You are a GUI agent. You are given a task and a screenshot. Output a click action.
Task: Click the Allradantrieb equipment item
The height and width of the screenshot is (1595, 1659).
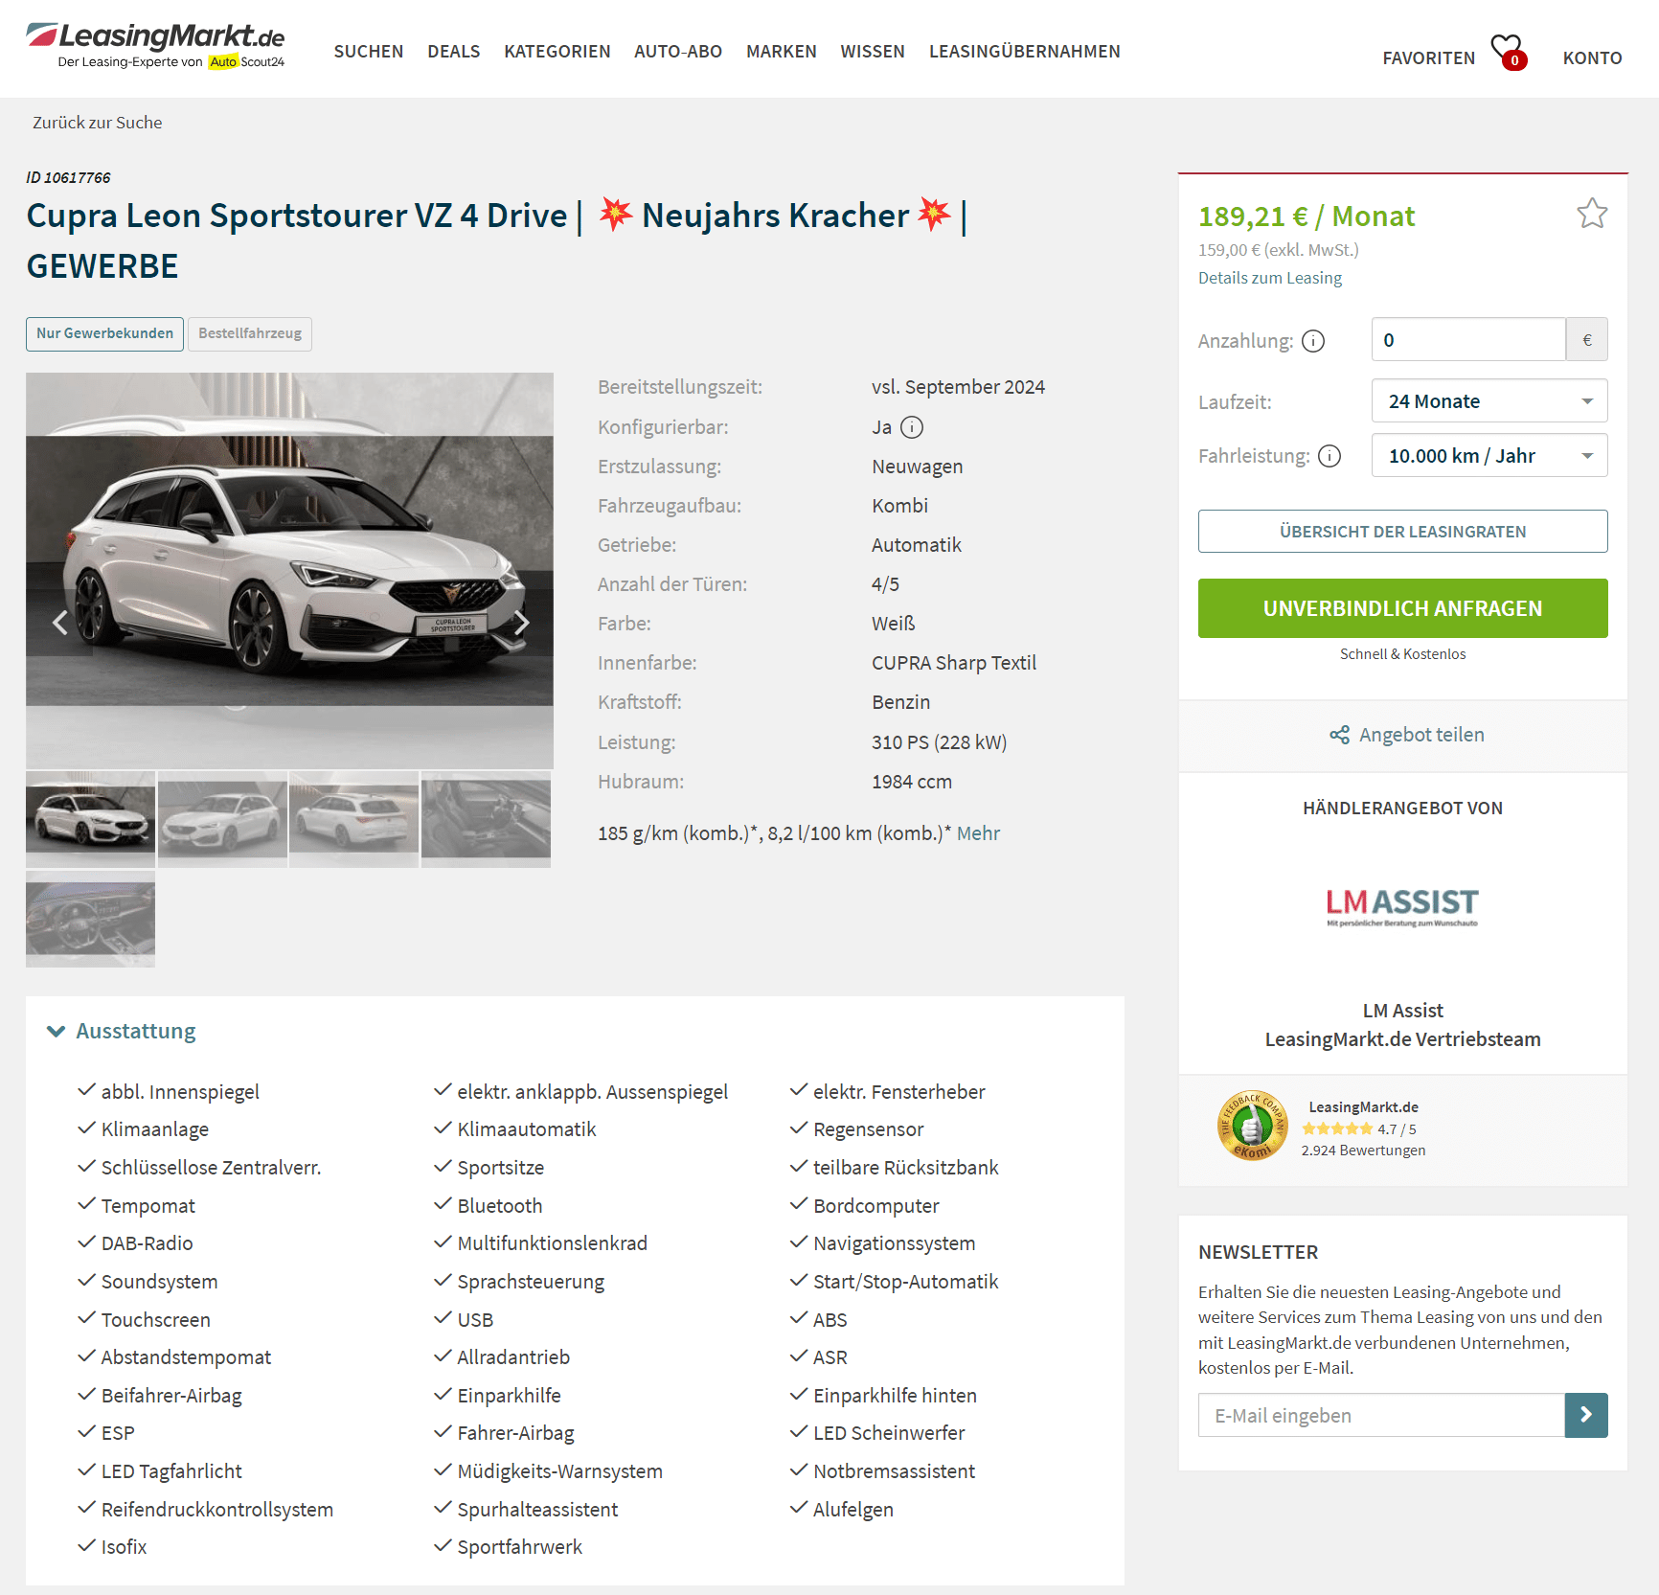[513, 1357]
